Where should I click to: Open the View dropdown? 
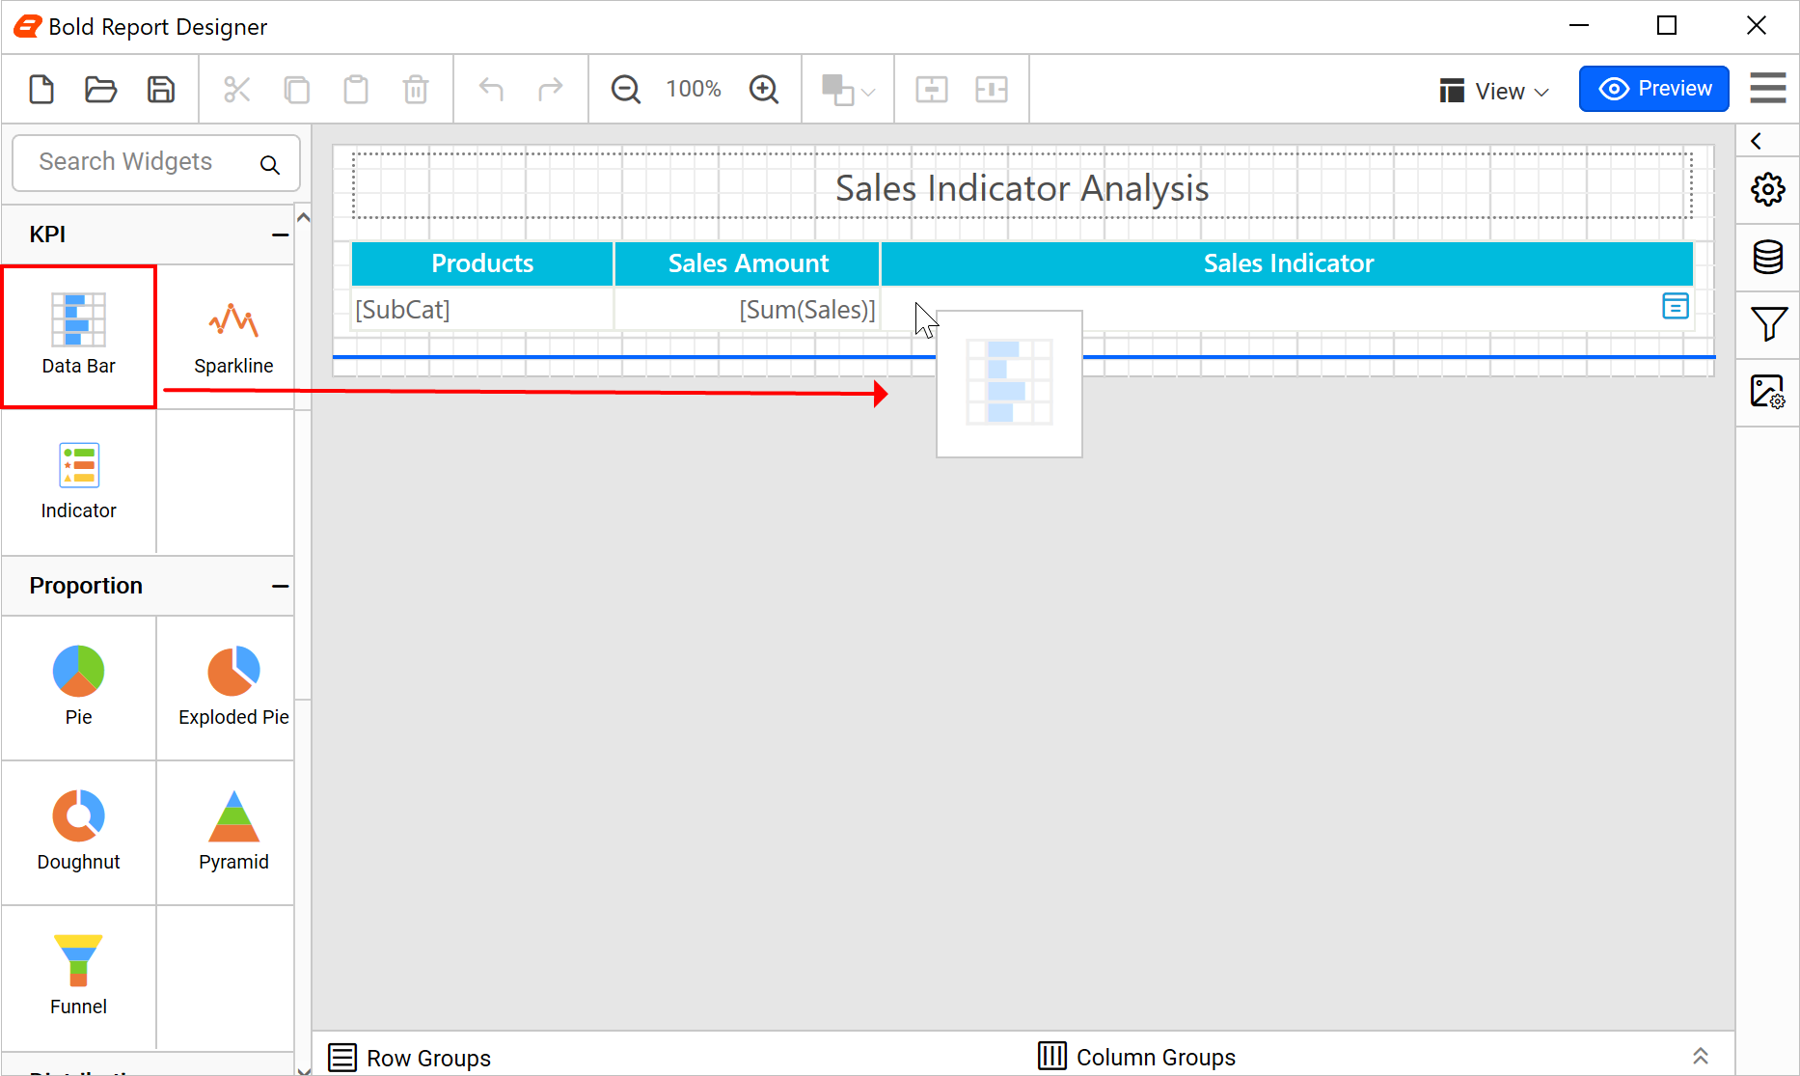(1494, 91)
